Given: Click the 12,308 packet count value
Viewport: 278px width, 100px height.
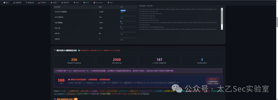Looking at the screenshot, I should pos(101,12).
